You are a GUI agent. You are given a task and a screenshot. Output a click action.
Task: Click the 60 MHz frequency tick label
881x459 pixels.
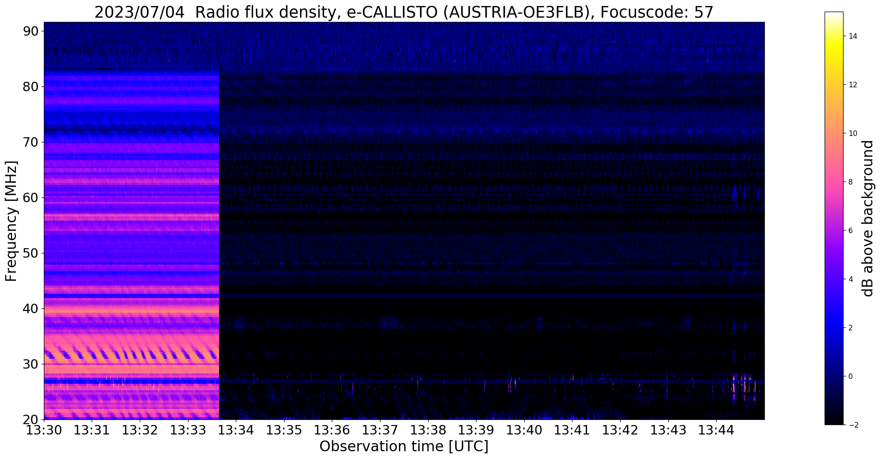pos(31,198)
